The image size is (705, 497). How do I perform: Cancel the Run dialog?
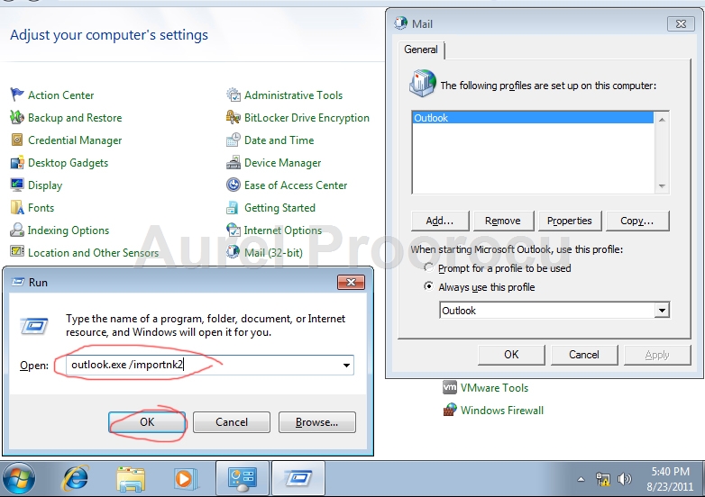point(232,422)
